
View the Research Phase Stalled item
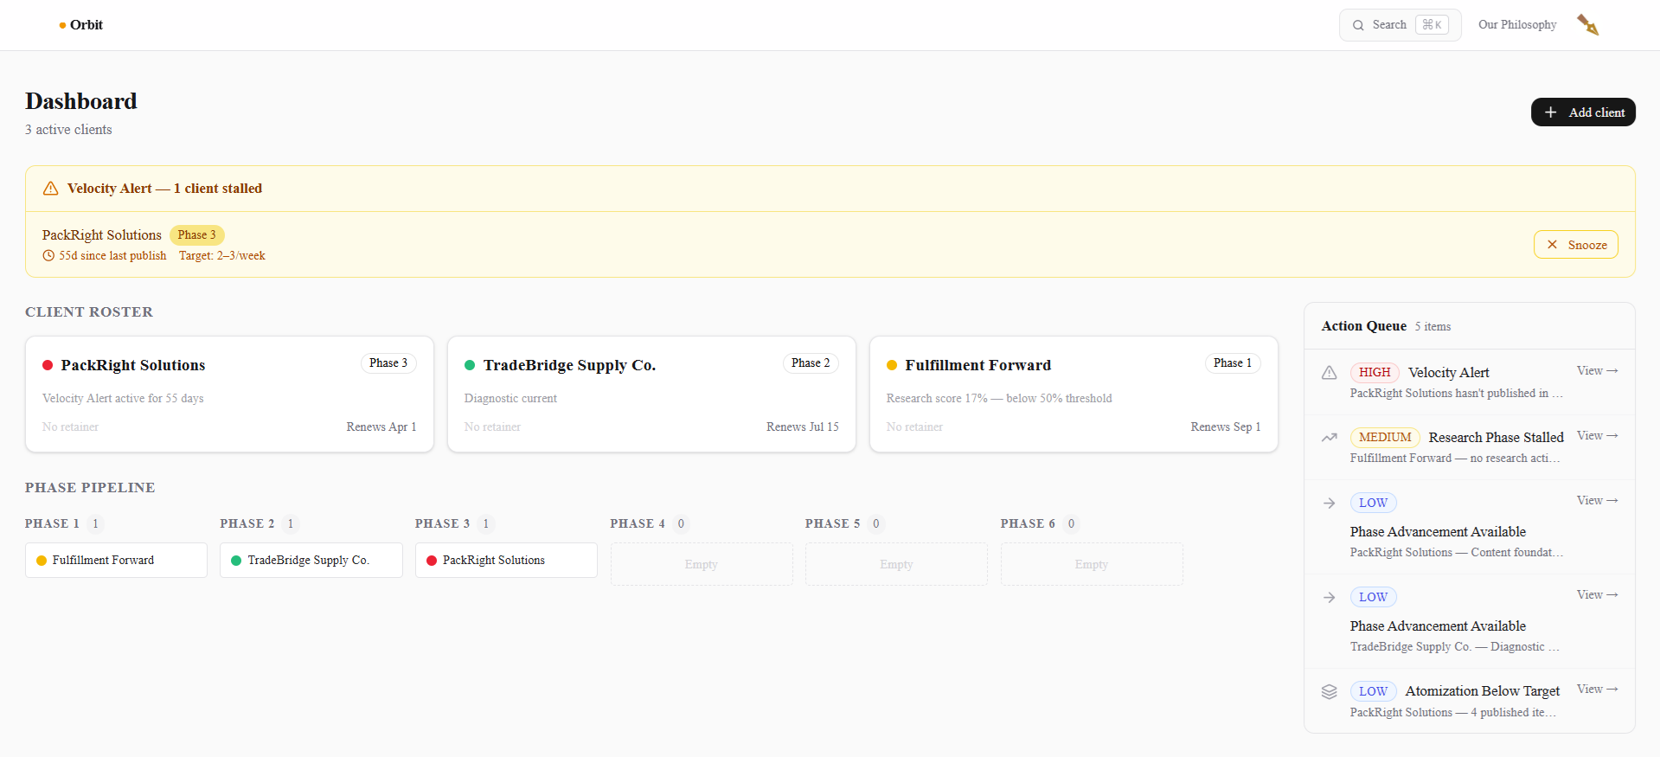pos(1596,436)
